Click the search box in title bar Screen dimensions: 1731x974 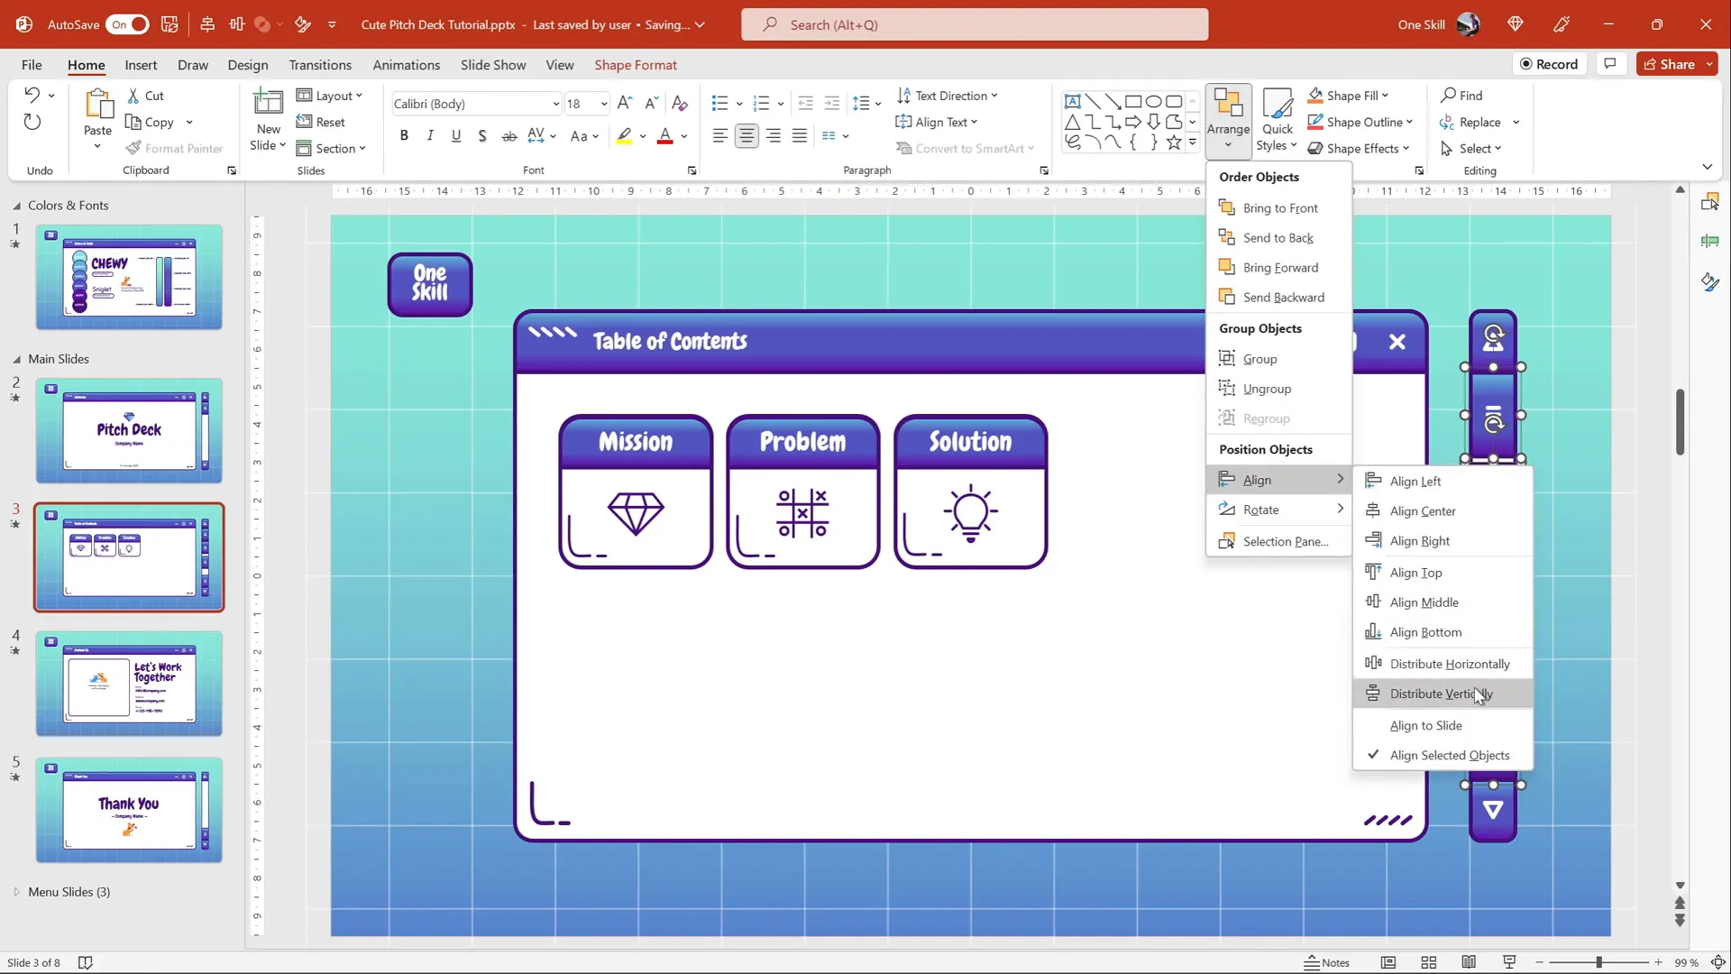[x=975, y=24]
